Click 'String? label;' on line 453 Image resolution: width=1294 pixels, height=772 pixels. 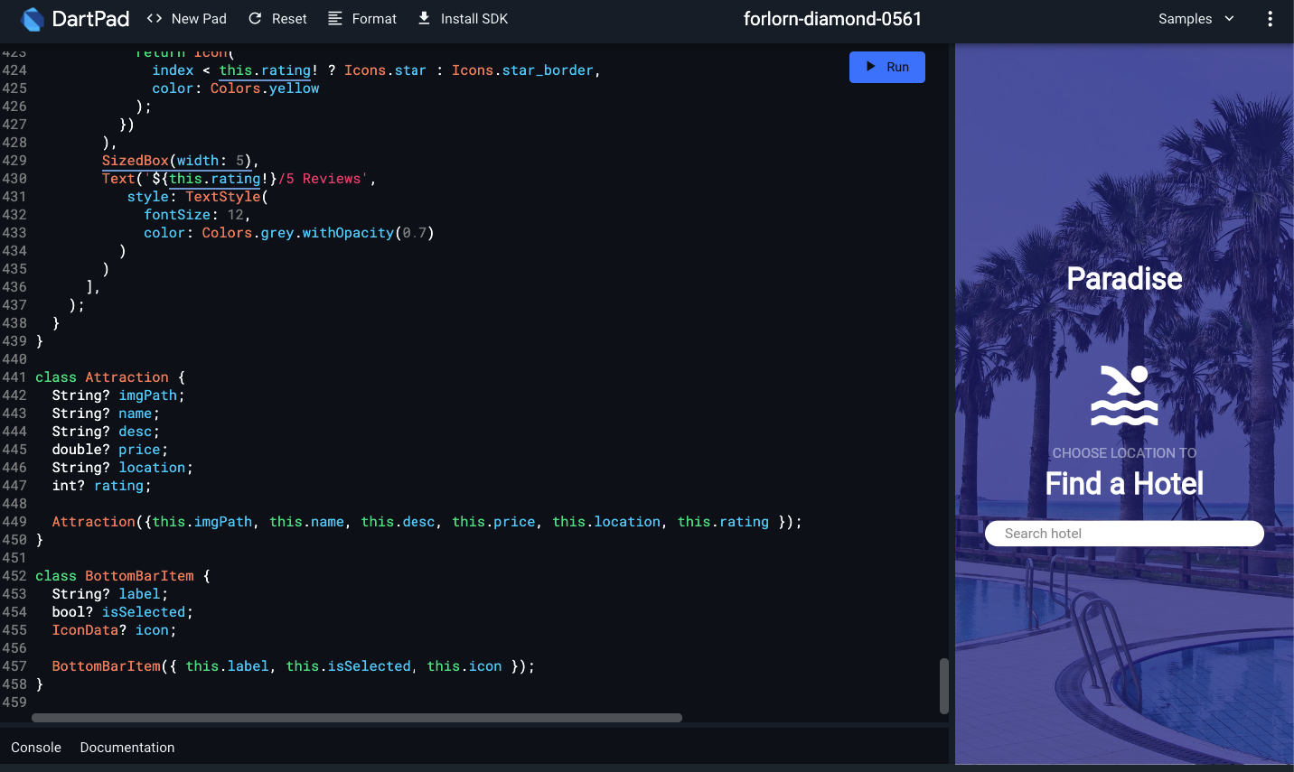pyautogui.click(x=110, y=594)
